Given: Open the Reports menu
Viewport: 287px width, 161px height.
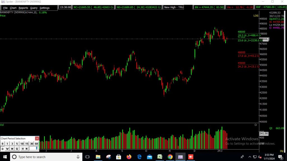Looking at the screenshot, I should pyautogui.click(x=23, y=8).
